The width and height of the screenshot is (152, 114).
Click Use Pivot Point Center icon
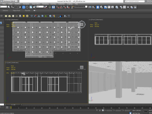click(46, 7)
